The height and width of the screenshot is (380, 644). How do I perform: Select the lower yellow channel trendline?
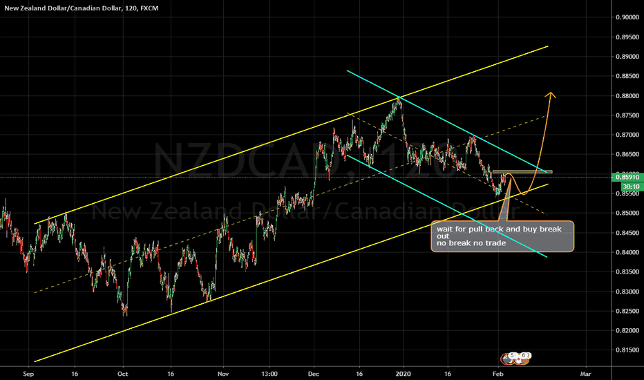pyautogui.click(x=292, y=273)
